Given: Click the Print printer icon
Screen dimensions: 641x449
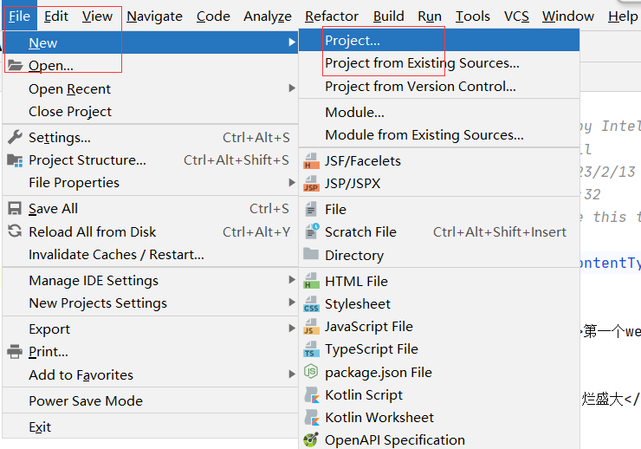Looking at the screenshot, I should click(15, 352).
